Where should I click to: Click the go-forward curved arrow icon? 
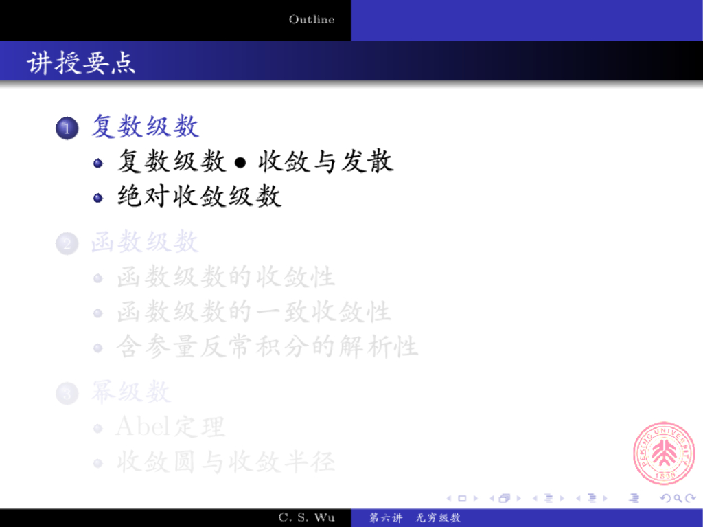[x=691, y=498]
